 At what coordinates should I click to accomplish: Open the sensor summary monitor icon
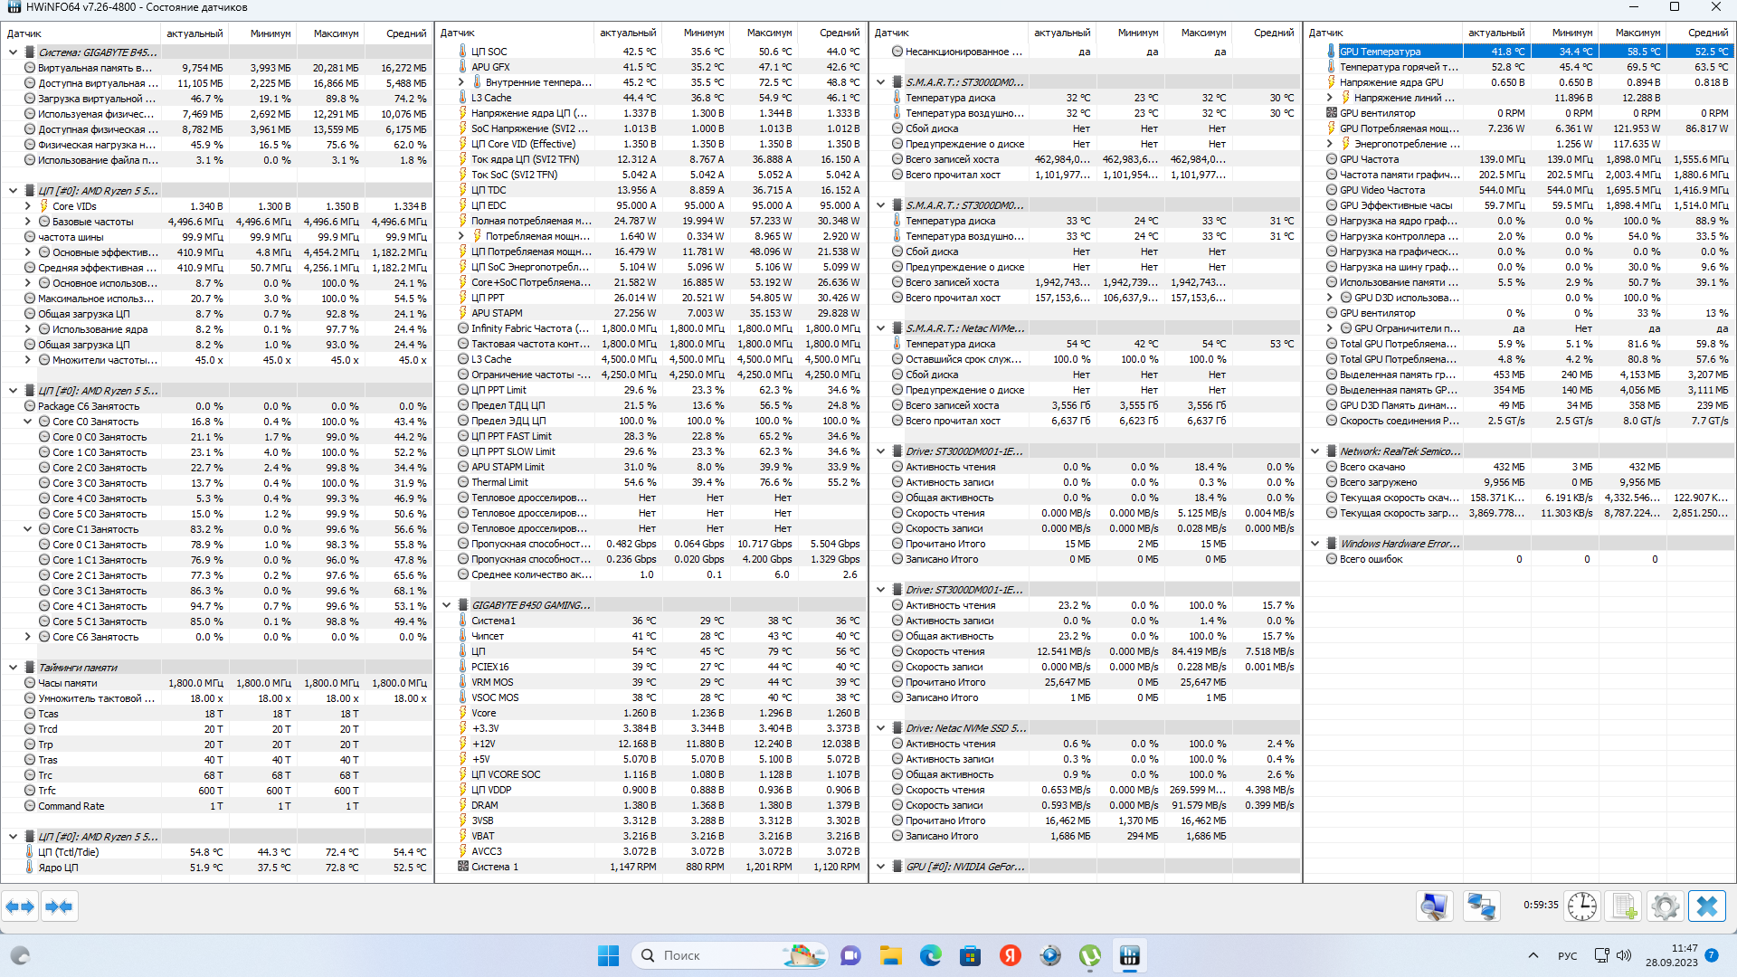pyautogui.click(x=1434, y=906)
